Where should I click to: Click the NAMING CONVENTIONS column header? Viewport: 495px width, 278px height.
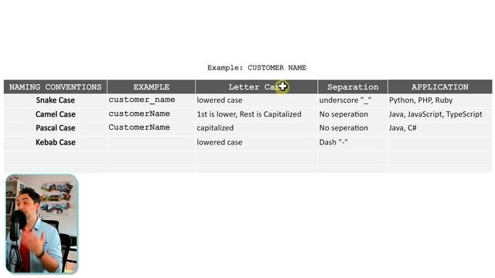(55, 87)
